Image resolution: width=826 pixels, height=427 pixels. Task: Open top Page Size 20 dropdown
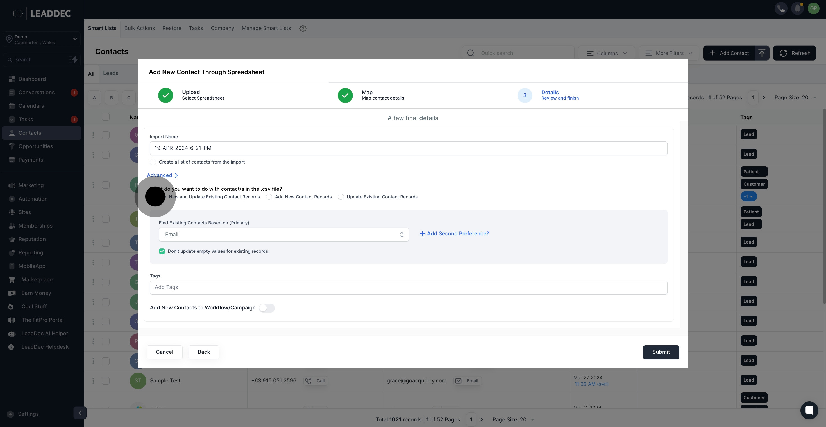pos(795,97)
